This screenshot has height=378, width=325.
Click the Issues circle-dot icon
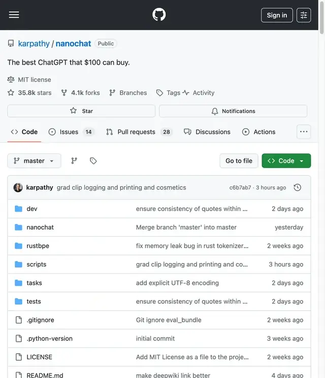click(x=52, y=132)
